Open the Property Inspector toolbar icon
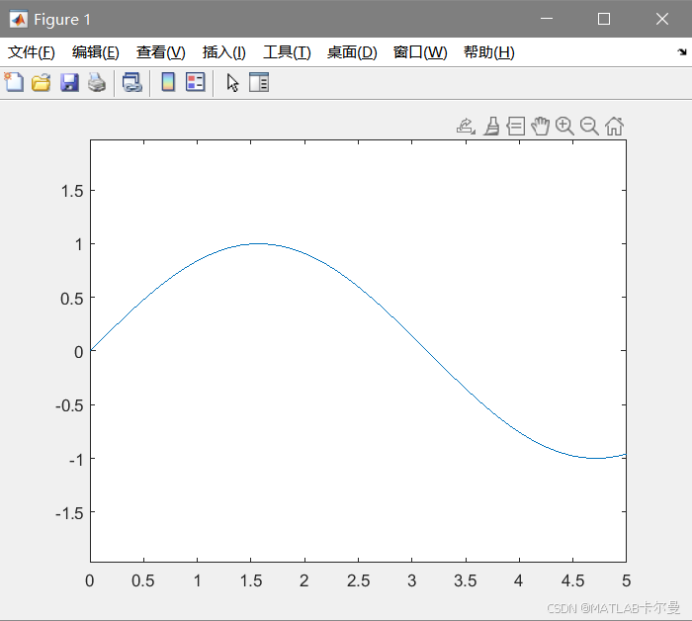Image resolution: width=692 pixels, height=621 pixels. (259, 82)
